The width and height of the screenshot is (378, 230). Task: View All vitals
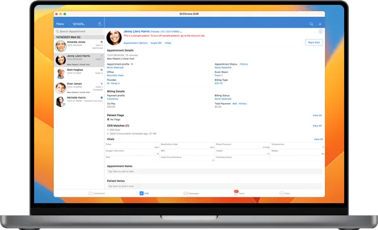tap(318, 139)
